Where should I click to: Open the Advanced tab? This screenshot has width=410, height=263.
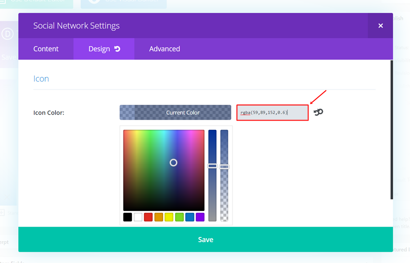[164, 49]
